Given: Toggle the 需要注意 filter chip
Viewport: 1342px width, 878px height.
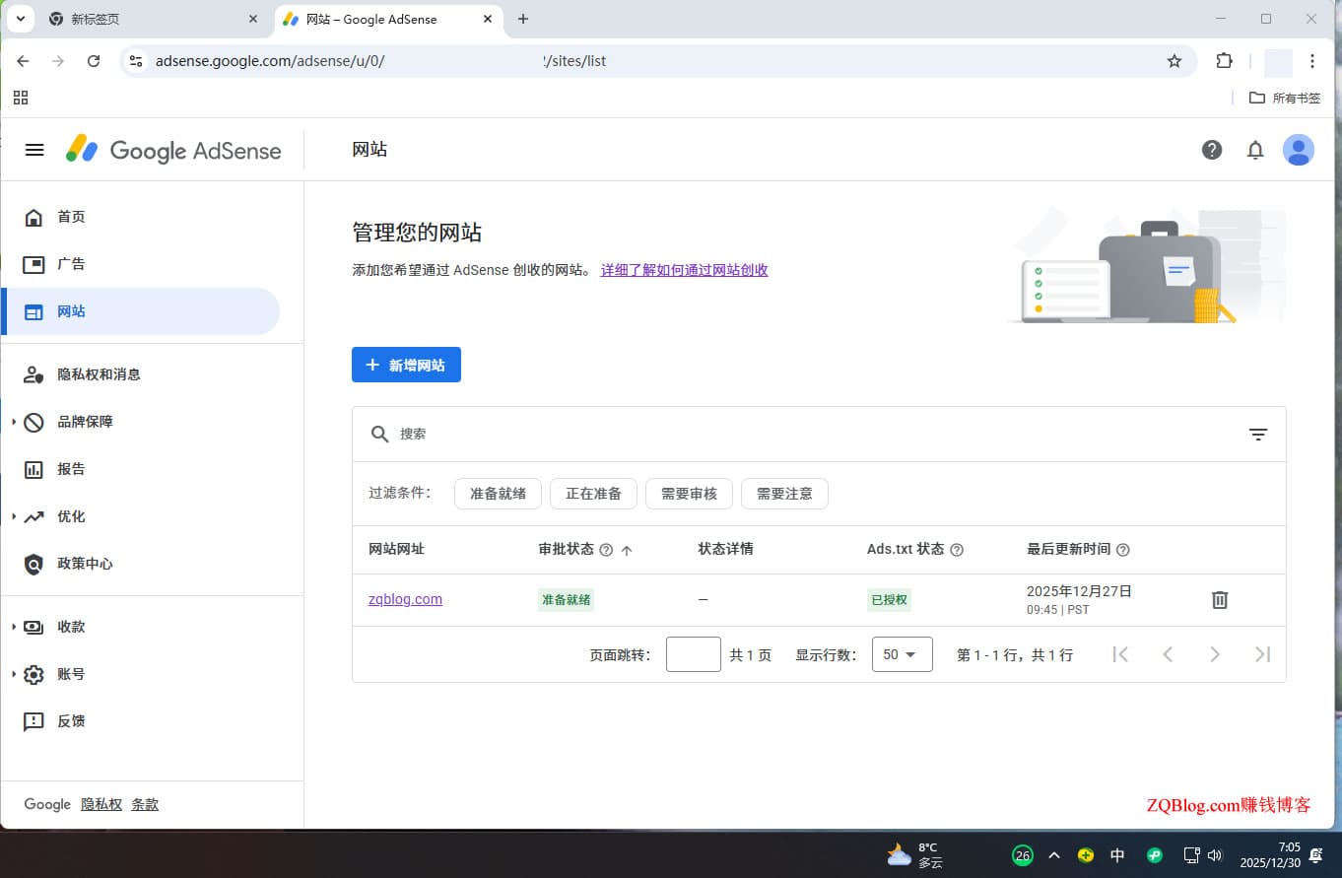Looking at the screenshot, I should pyautogui.click(x=784, y=494).
